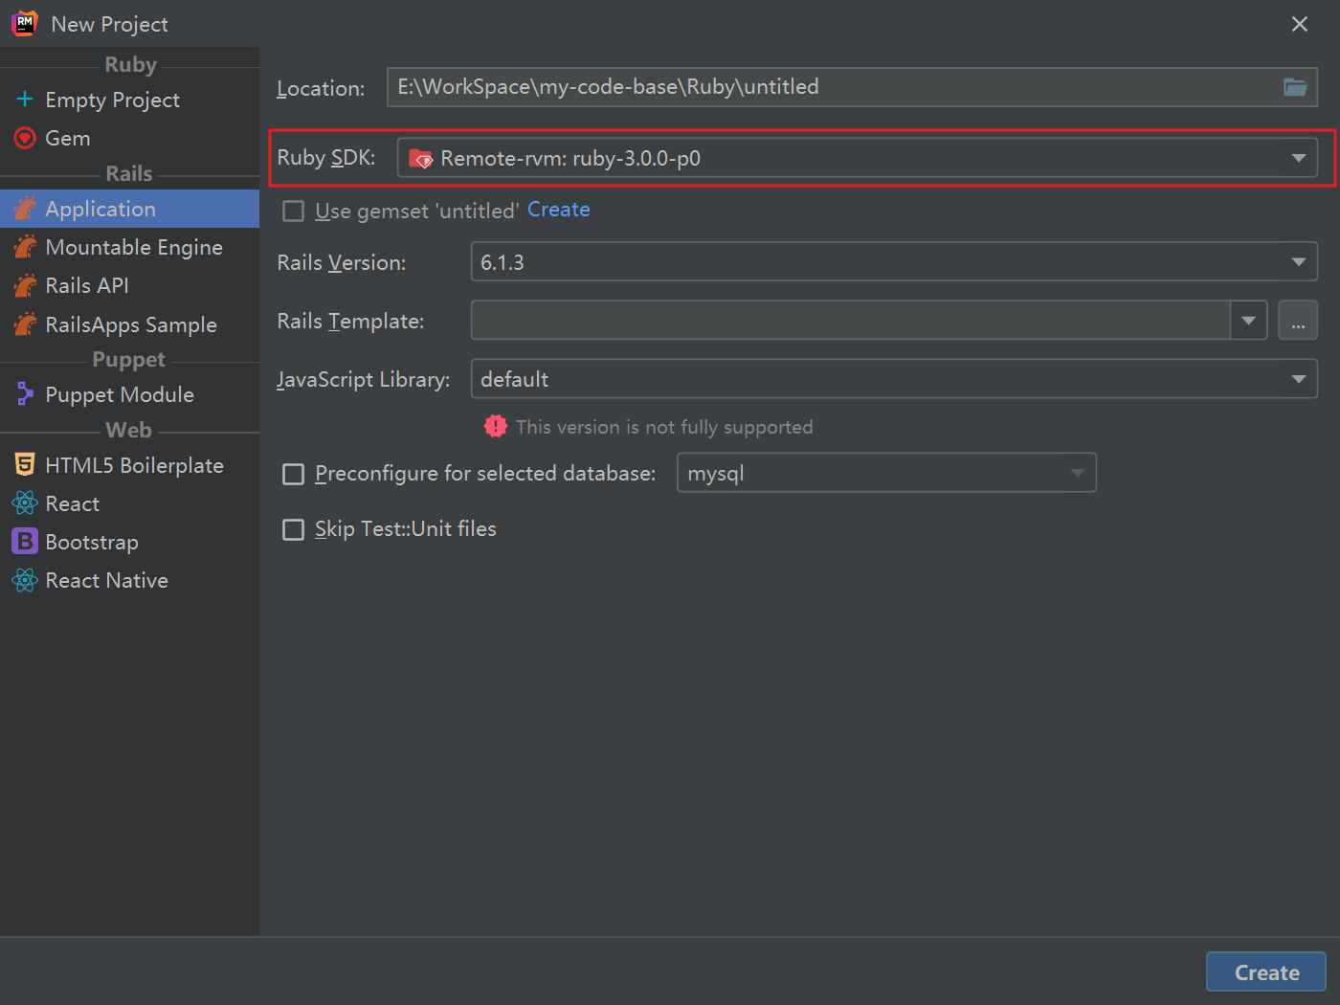This screenshot has height=1005, width=1340.
Task: Choose RailsApps Sample project type
Action: coord(129,324)
